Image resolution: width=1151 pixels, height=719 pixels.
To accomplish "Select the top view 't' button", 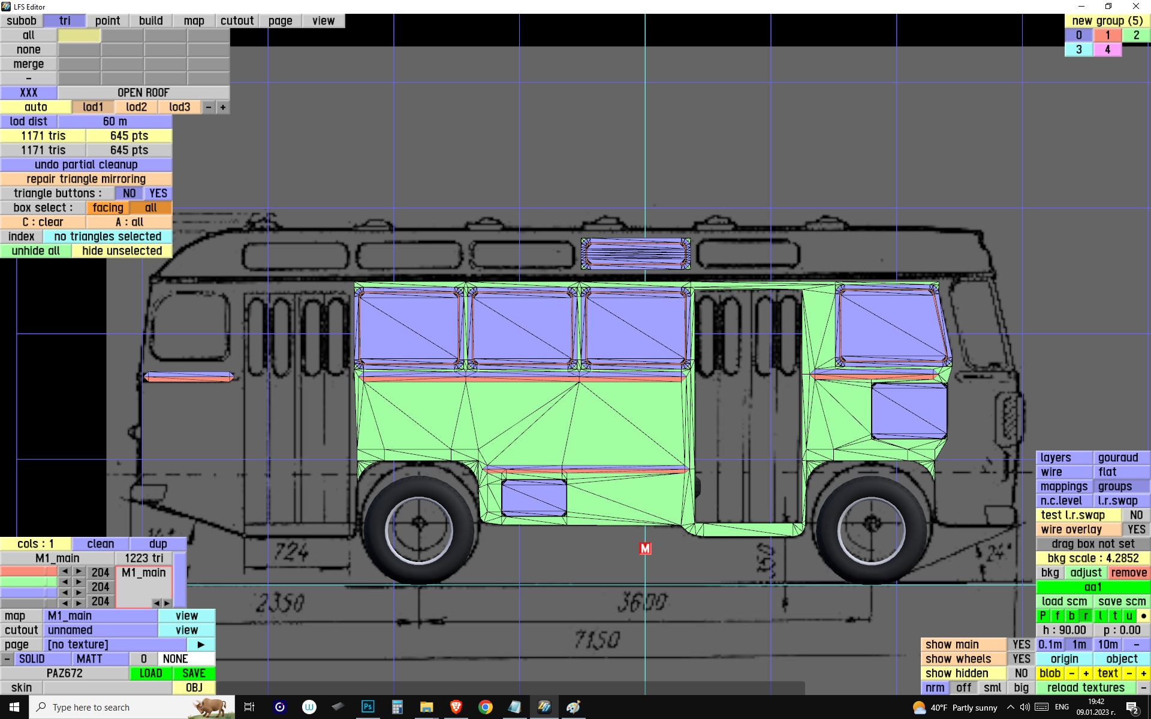I will (x=1114, y=616).
